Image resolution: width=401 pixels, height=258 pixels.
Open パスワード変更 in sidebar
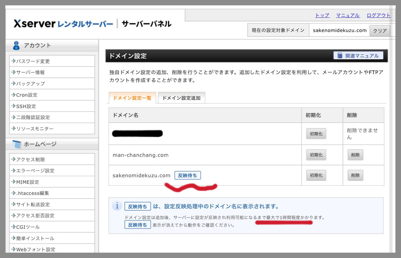pos(33,61)
